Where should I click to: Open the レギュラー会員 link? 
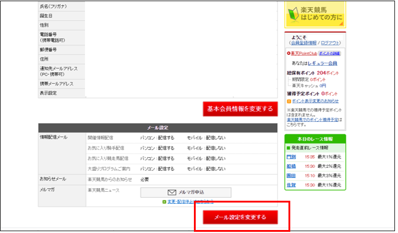[x=323, y=63]
